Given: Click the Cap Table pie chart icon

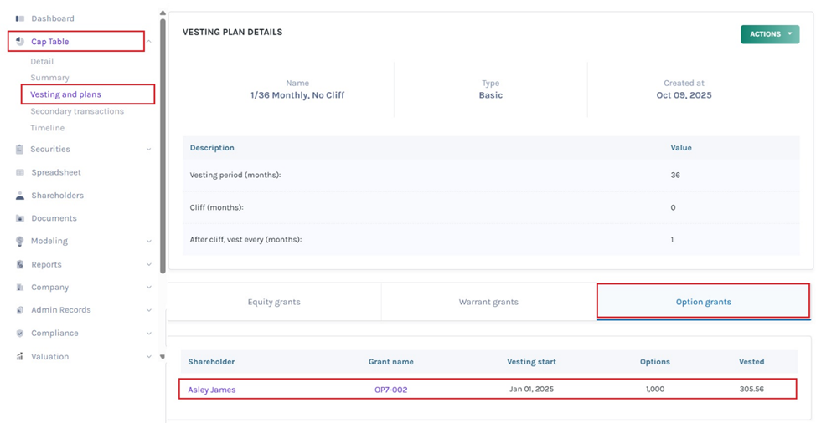Looking at the screenshot, I should [20, 42].
